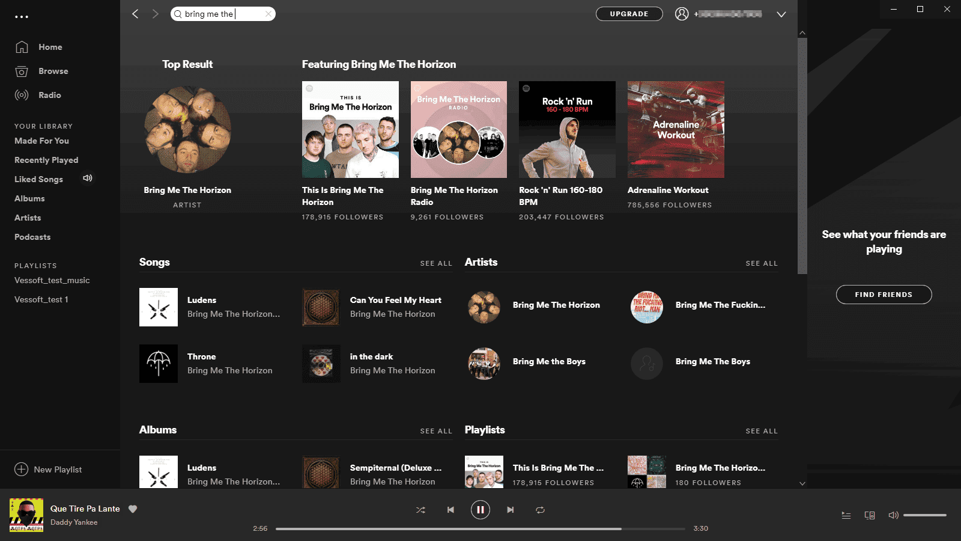961x541 pixels.
Task: Click the scrollbar down arrow
Action: (x=802, y=483)
